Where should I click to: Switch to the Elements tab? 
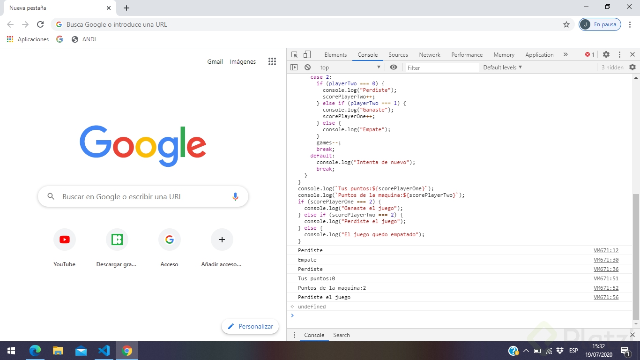pos(335,55)
